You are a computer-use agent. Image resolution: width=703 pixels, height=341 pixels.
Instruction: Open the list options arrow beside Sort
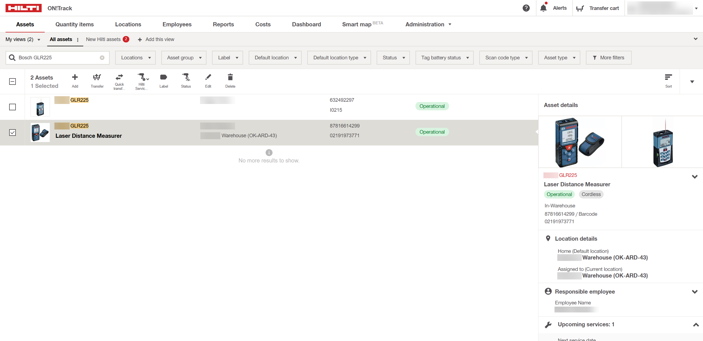point(692,82)
